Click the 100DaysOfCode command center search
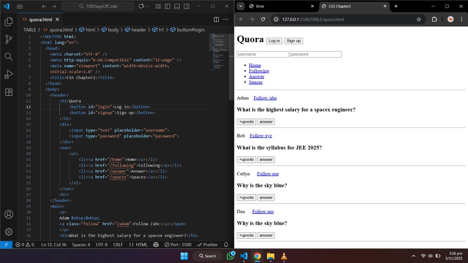This screenshot has width=468, height=263. (x=97, y=6)
